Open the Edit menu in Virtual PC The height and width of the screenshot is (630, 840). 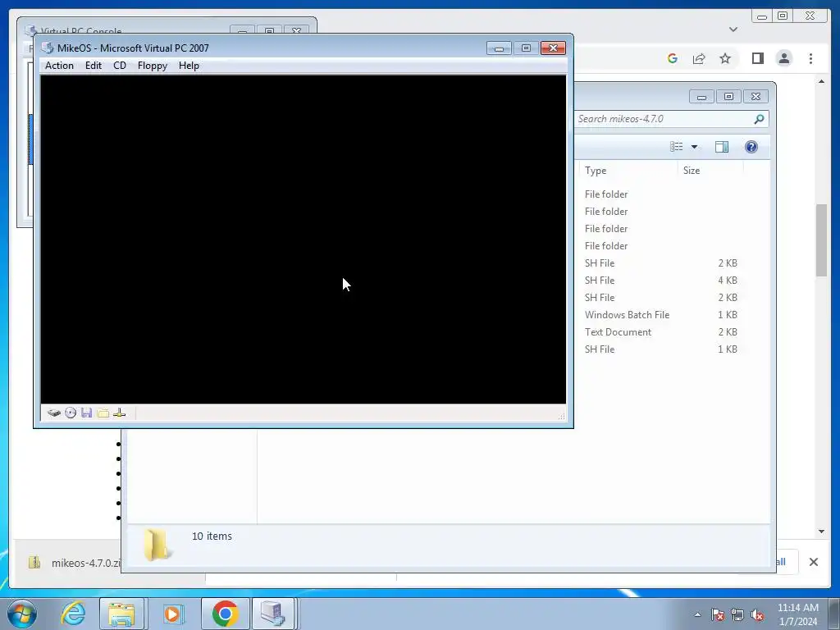pos(94,66)
